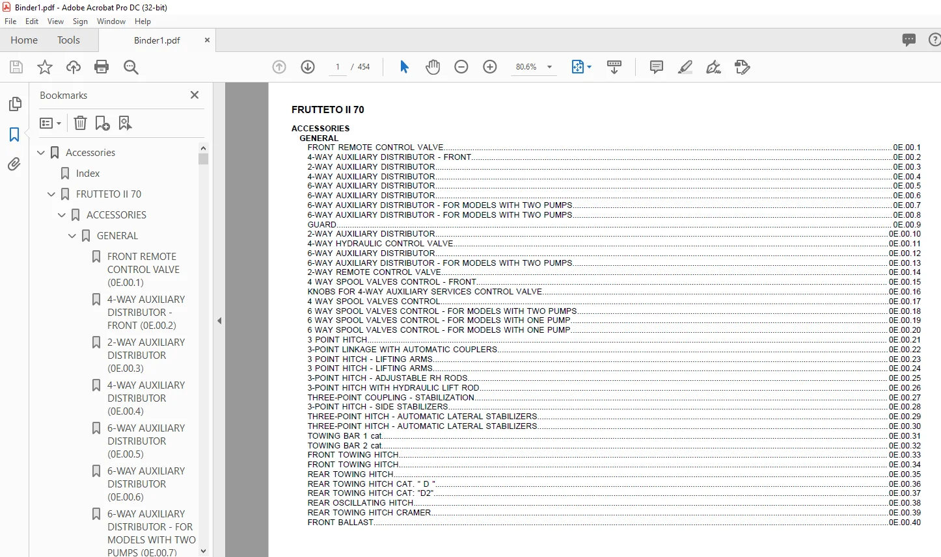This screenshot has width=941, height=557.
Task: Open the Window menu
Action: [111, 21]
